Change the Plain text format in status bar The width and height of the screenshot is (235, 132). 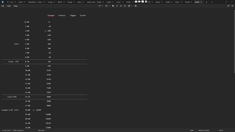coord(41,130)
